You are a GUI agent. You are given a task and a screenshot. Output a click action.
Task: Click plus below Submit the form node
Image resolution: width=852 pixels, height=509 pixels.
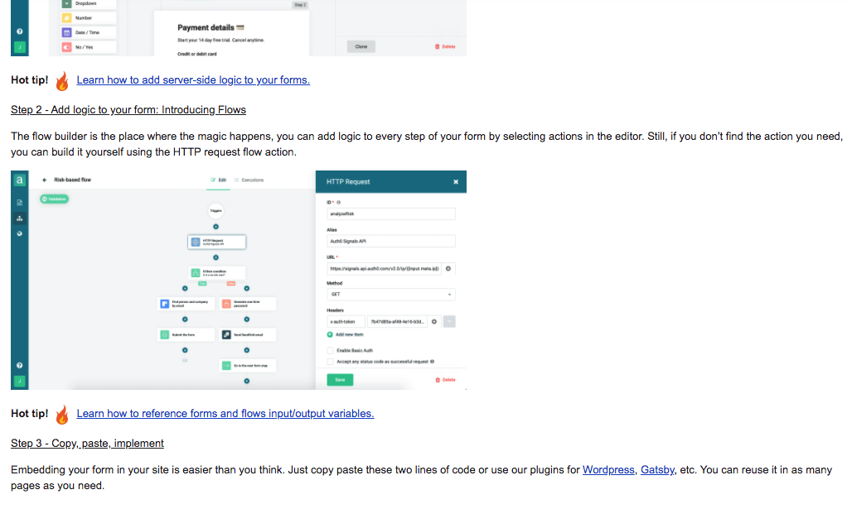185,351
